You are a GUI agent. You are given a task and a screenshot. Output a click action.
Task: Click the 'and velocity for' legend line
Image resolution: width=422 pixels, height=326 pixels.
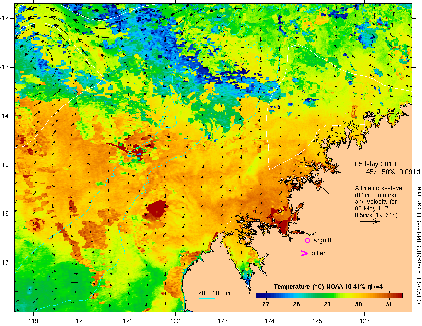click(375, 202)
